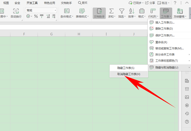This screenshot has height=131, width=191.
Task: Expand 拆分合并工作表 submenu
Action: 169,54
